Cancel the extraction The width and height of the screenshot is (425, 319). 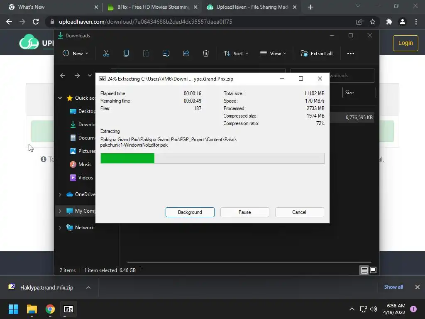coord(300,212)
